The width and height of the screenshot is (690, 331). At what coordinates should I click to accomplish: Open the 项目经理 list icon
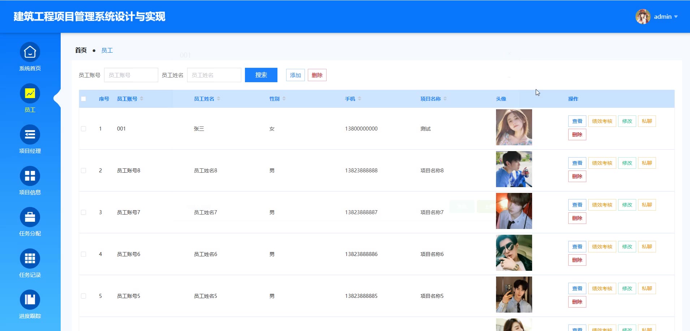pyautogui.click(x=30, y=135)
